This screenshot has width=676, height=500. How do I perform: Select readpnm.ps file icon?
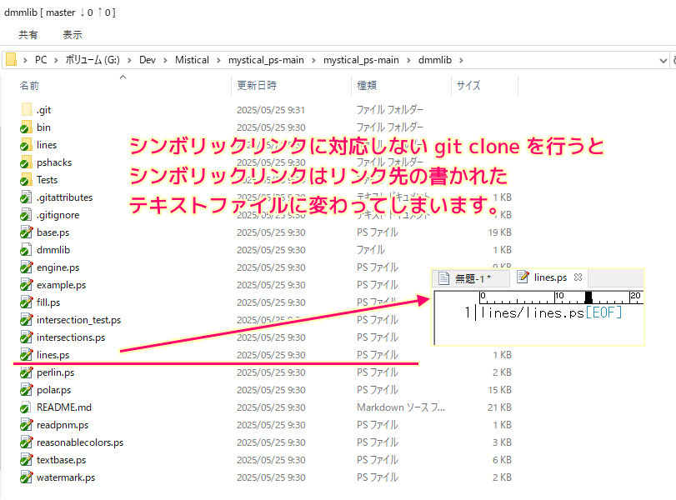click(x=27, y=425)
